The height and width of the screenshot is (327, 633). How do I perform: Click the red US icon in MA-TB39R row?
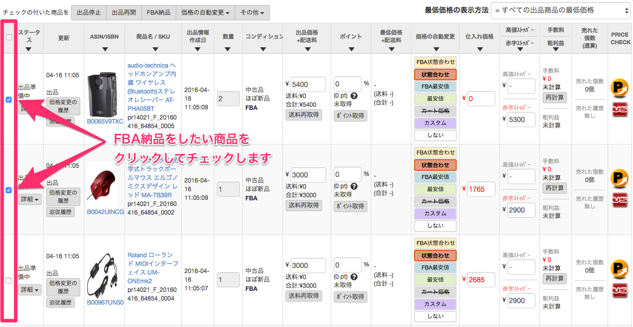pos(620,200)
